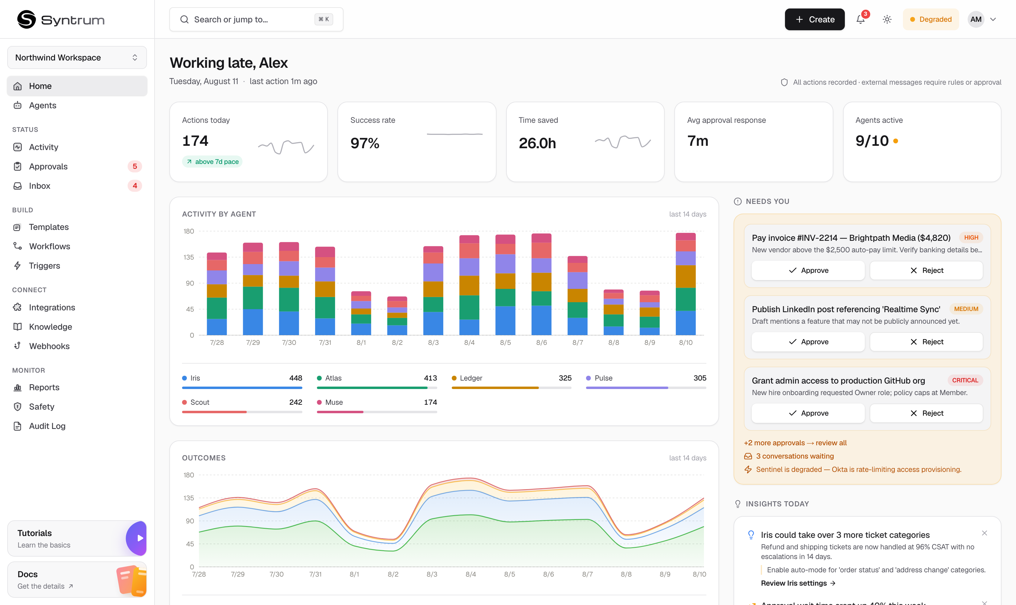Viewport: 1016px width, 605px height.
Task: Expand the AM account menu chevron
Action: (993, 19)
